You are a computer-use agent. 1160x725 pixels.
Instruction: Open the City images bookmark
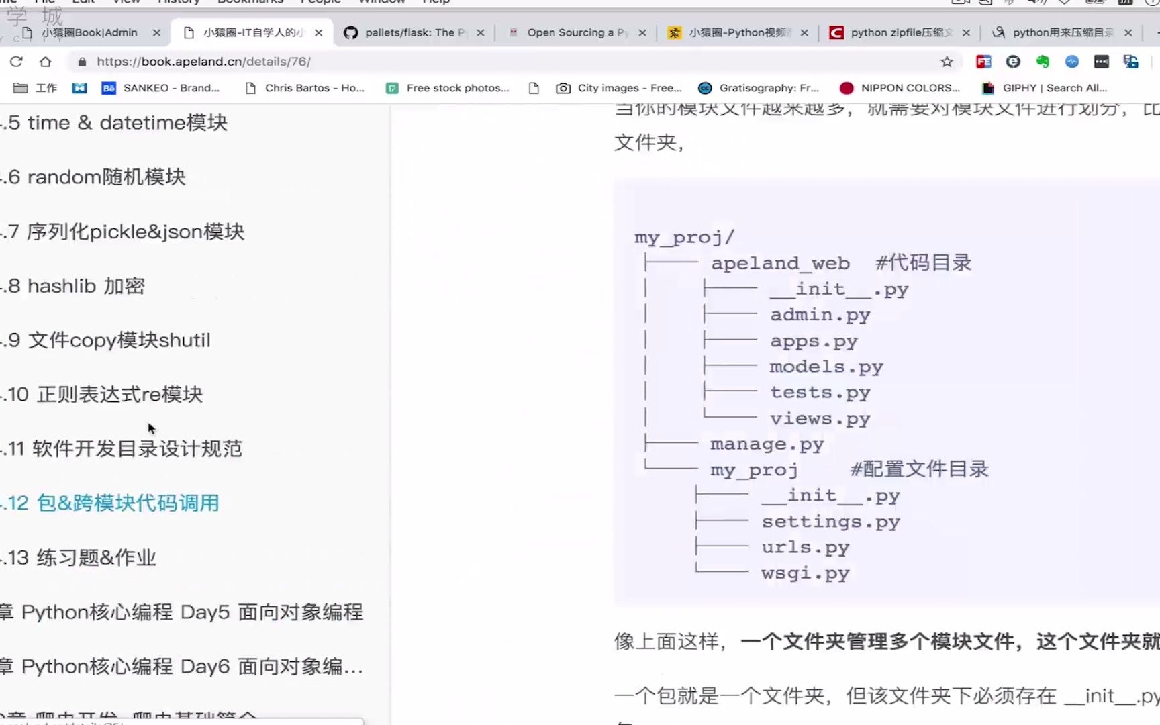(620, 88)
